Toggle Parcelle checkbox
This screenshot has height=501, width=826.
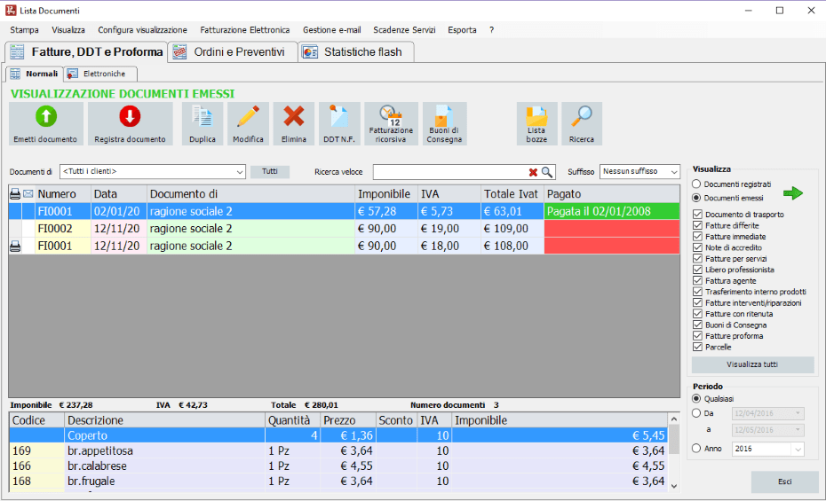click(x=697, y=347)
